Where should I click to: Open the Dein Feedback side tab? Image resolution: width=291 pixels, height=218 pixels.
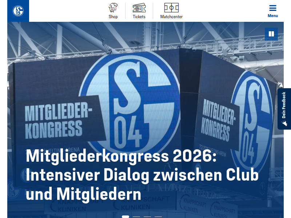(284, 109)
